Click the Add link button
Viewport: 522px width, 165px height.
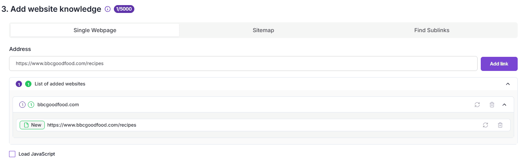(499, 63)
